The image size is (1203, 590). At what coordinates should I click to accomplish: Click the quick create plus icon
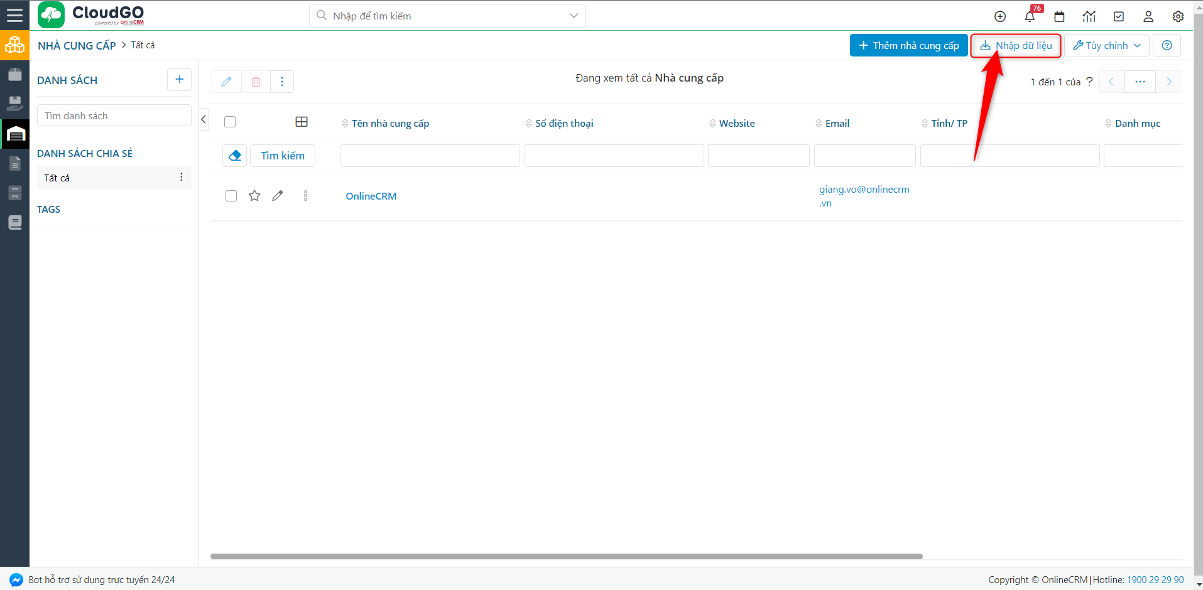pos(1000,17)
